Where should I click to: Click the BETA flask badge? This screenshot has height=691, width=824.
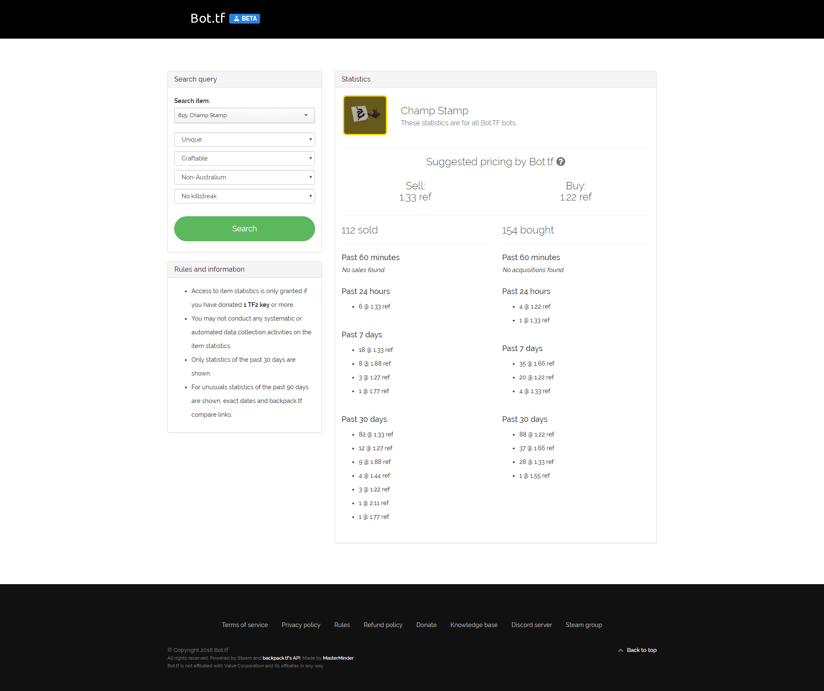pyautogui.click(x=245, y=18)
